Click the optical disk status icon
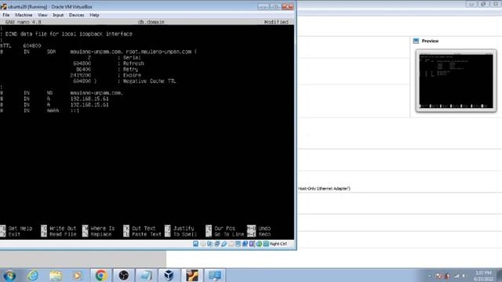Image resolution: width=502 pixels, height=282 pixels. click(202, 244)
